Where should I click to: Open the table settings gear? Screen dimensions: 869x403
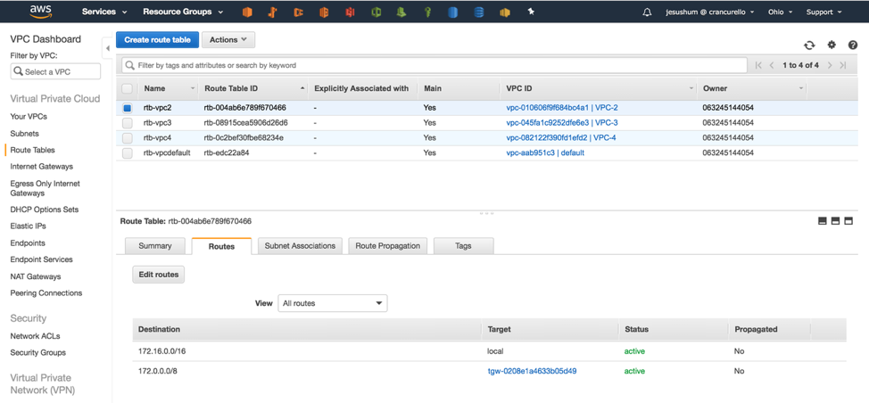(x=832, y=45)
